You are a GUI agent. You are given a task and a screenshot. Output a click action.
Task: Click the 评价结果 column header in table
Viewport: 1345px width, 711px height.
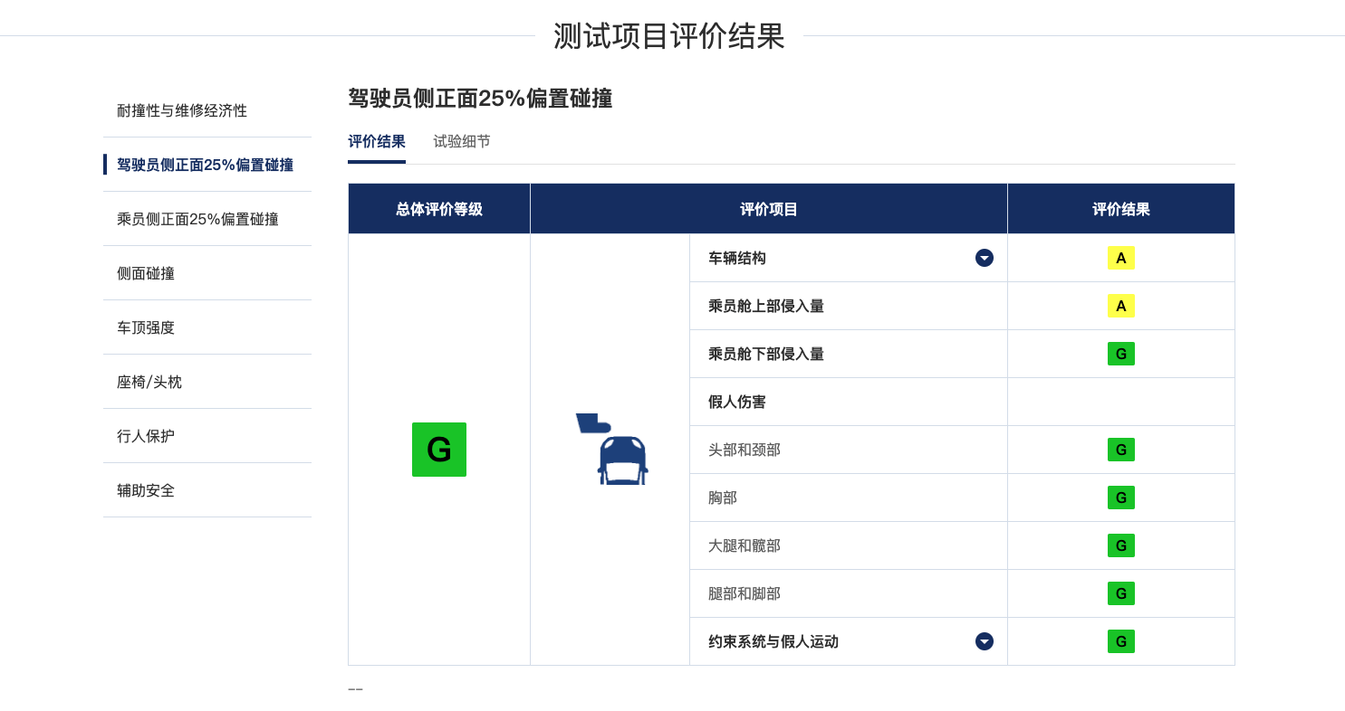(1121, 209)
